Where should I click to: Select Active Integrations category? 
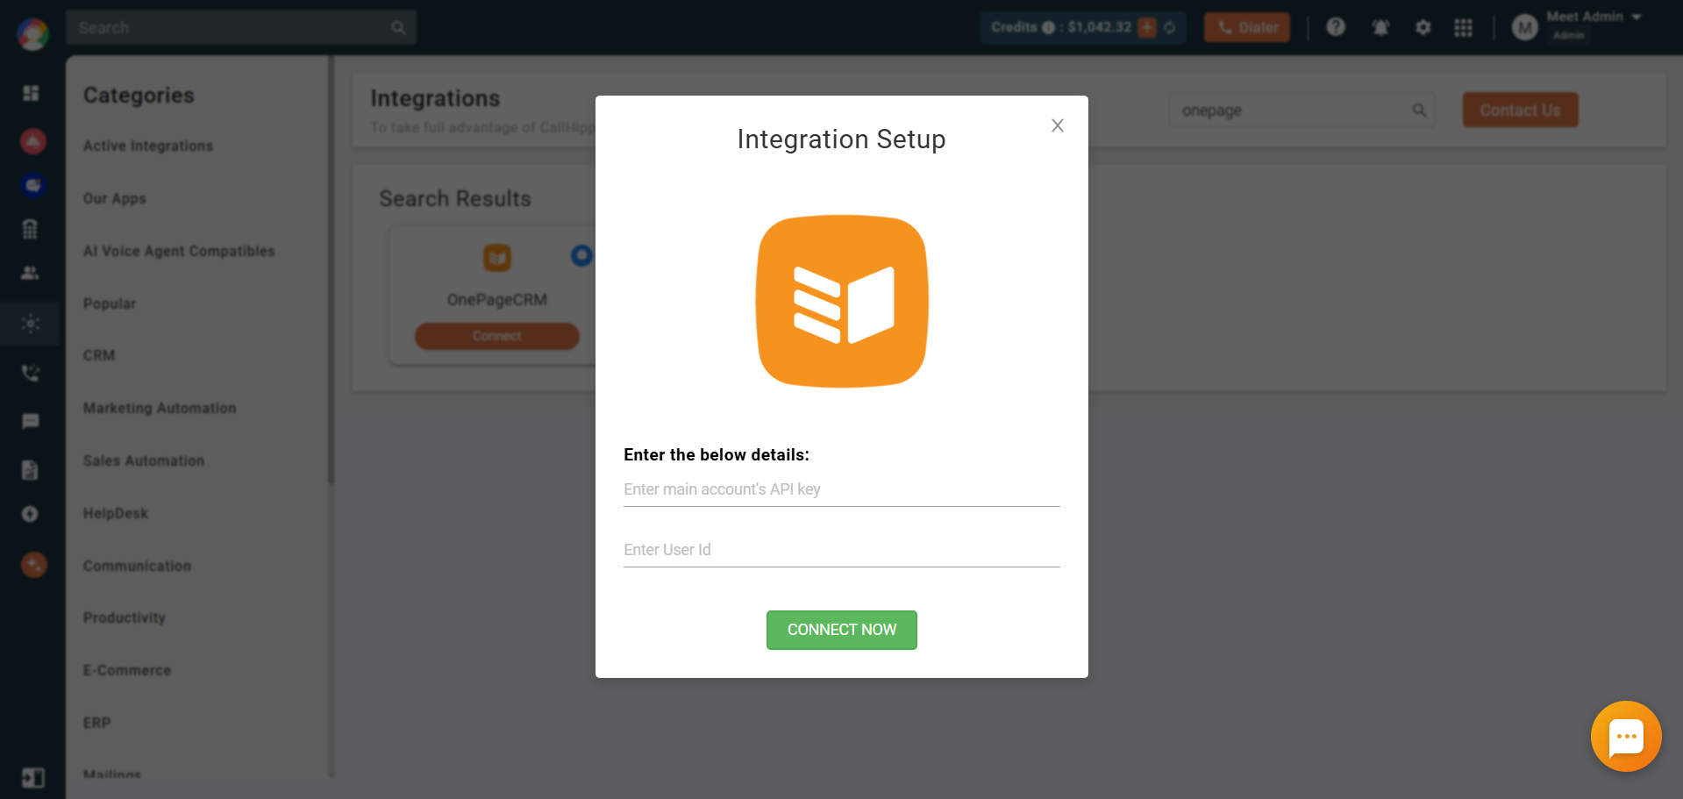click(148, 146)
